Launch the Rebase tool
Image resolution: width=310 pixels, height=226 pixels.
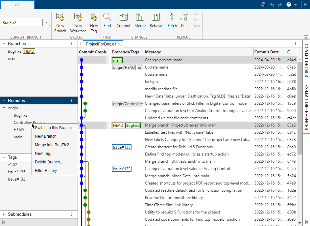click(155, 20)
